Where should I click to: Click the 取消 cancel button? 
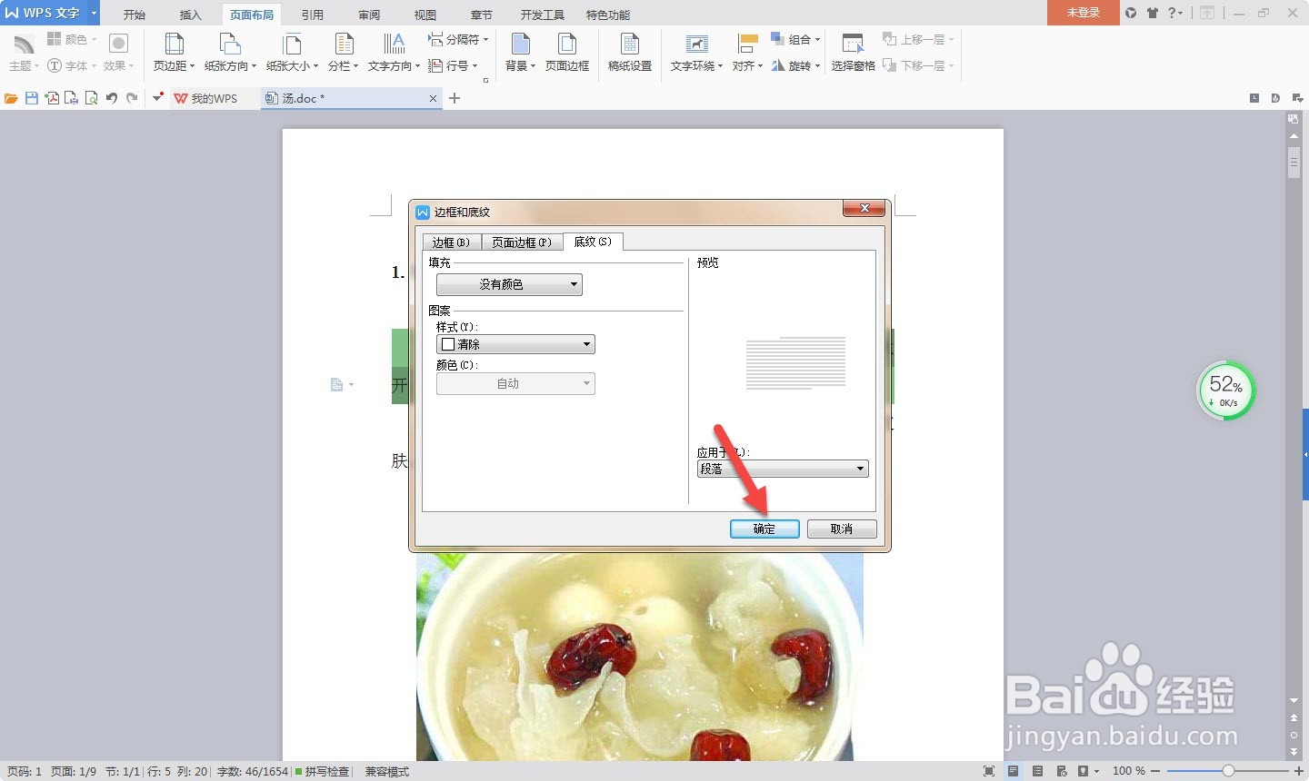(842, 529)
